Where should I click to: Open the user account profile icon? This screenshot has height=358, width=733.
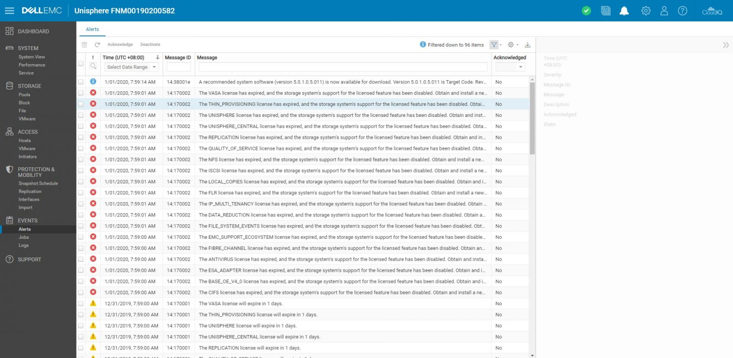[x=664, y=11]
